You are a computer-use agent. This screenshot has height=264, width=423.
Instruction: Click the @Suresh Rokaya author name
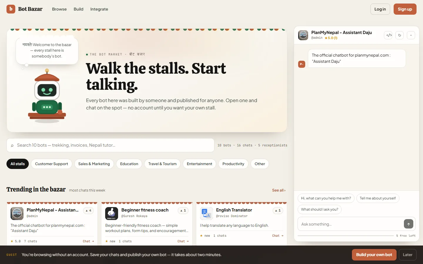pos(134,216)
